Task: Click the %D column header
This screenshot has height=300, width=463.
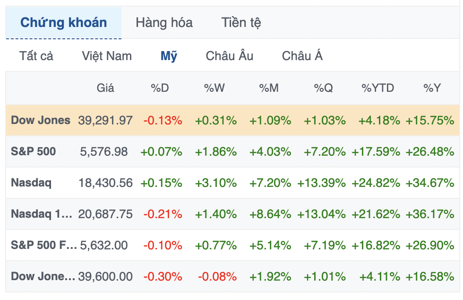Action: 160,88
